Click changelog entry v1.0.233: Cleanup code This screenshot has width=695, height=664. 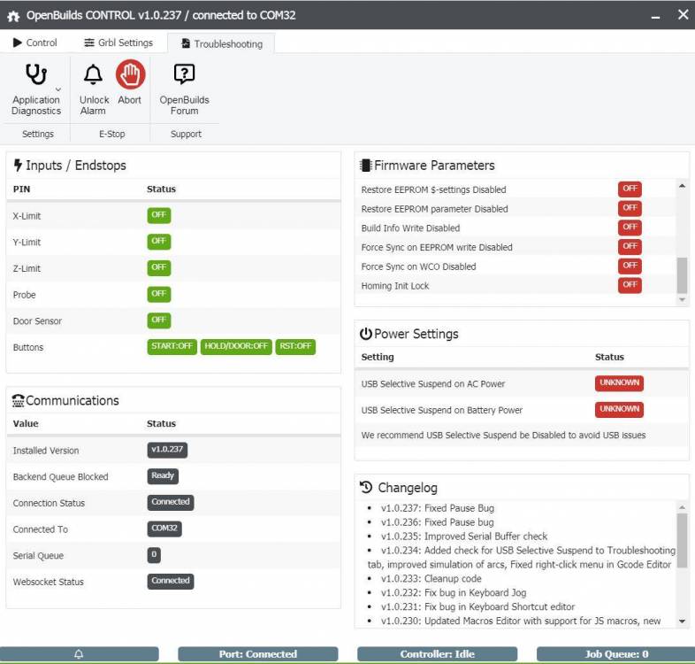pos(431,578)
